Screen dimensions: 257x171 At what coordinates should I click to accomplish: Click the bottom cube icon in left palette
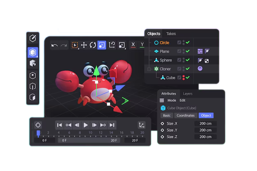[x=32, y=97]
